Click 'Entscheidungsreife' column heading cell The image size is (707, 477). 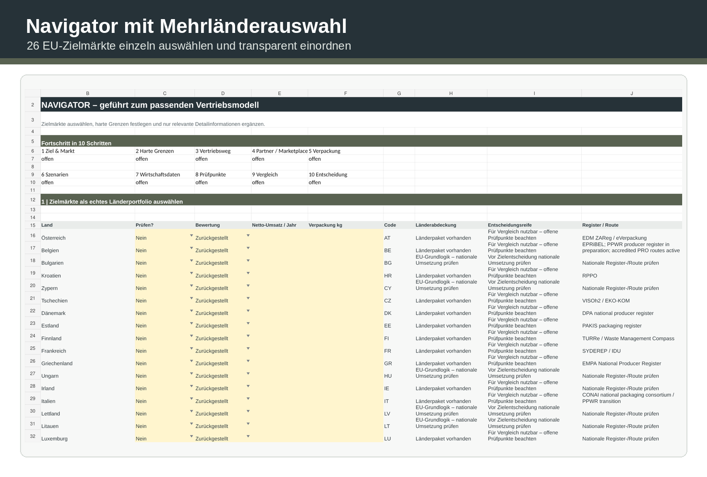tap(534, 225)
